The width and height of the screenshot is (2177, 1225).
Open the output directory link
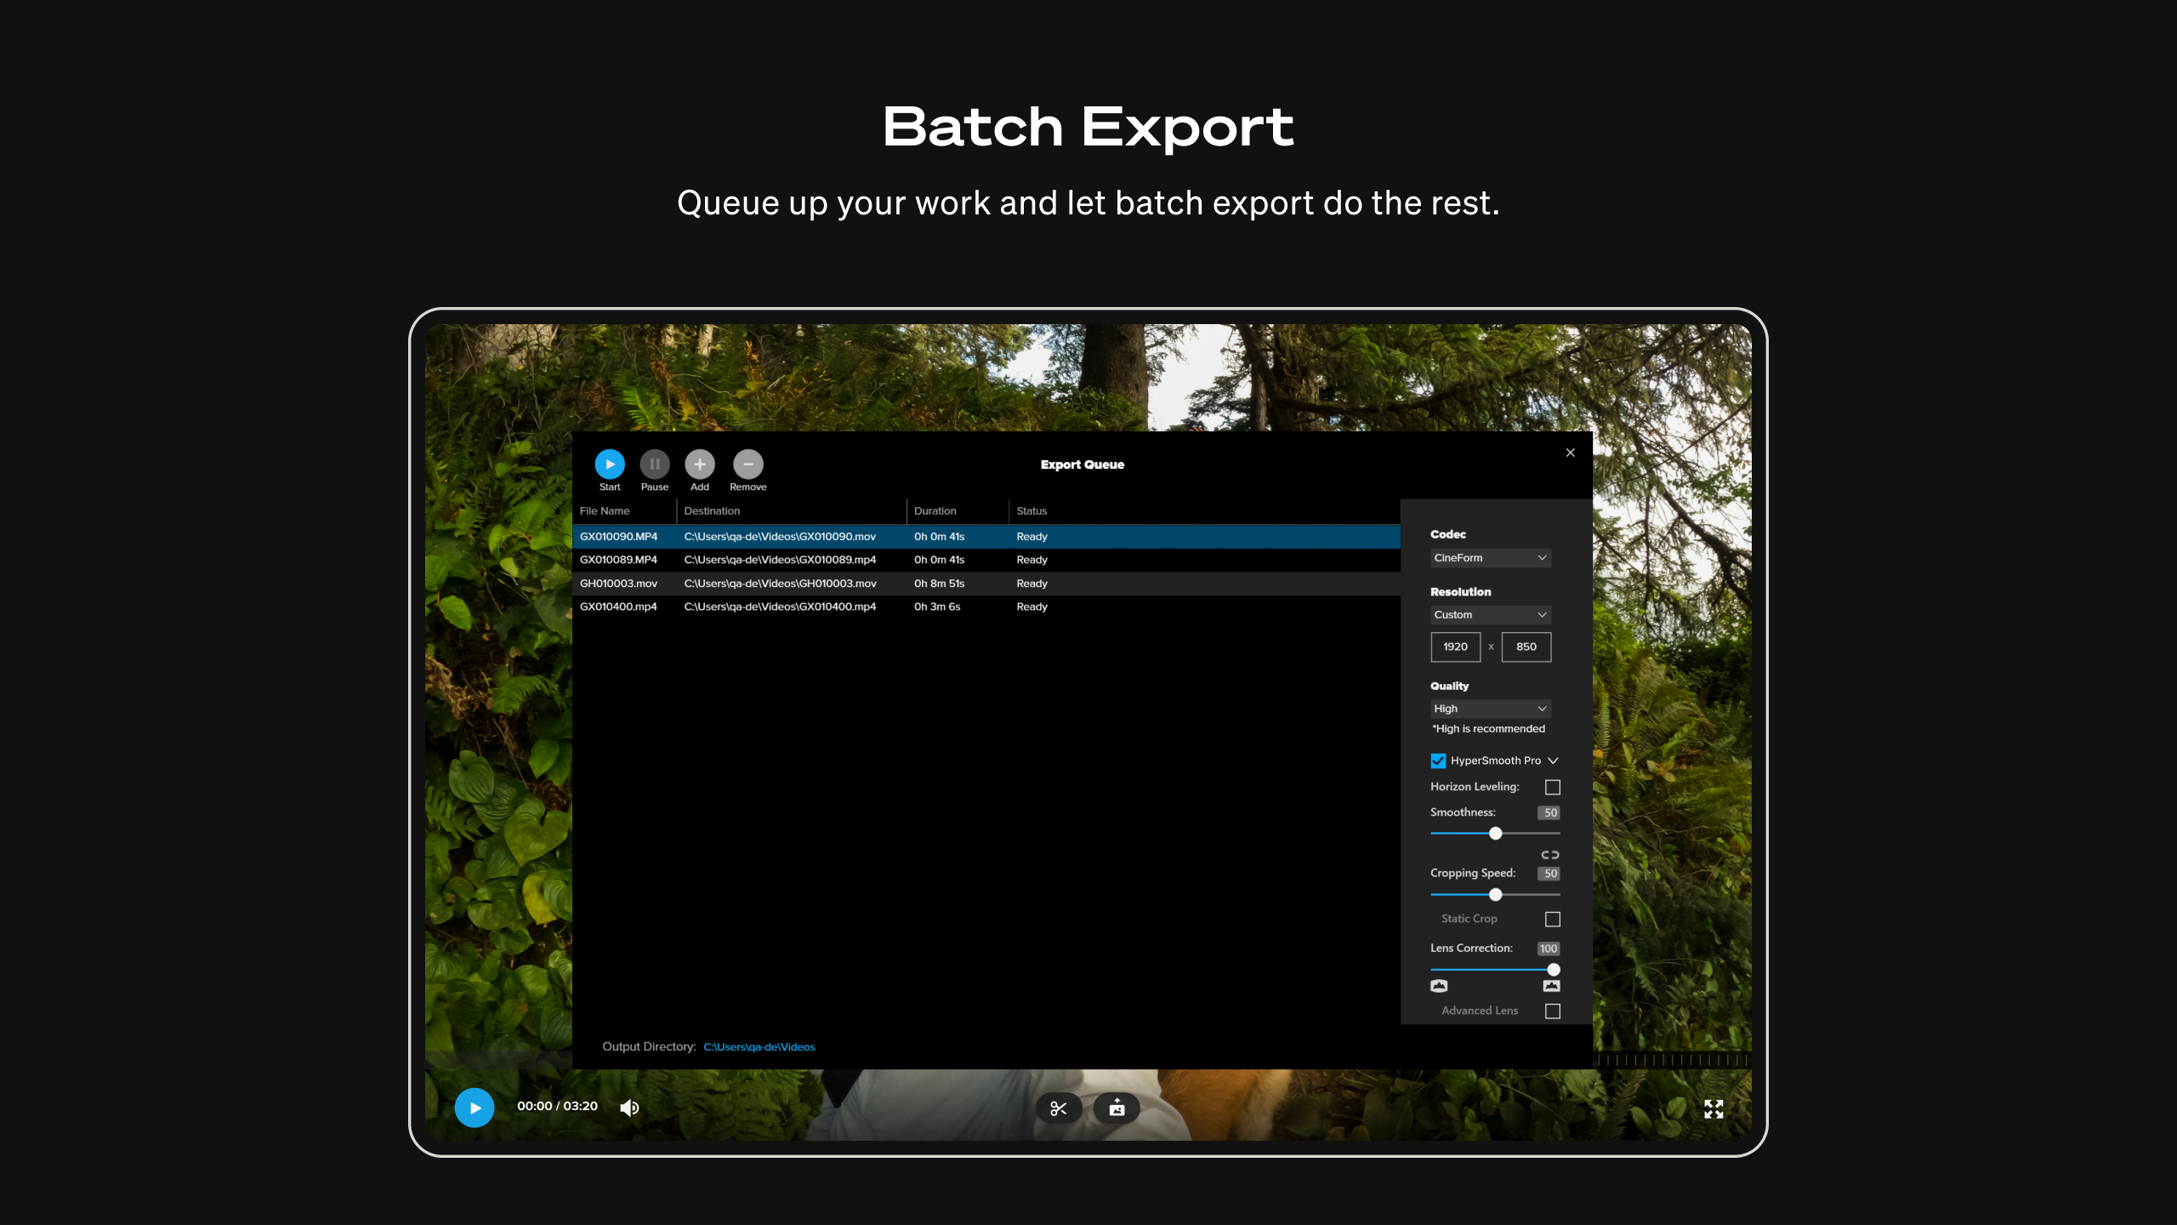click(x=759, y=1046)
